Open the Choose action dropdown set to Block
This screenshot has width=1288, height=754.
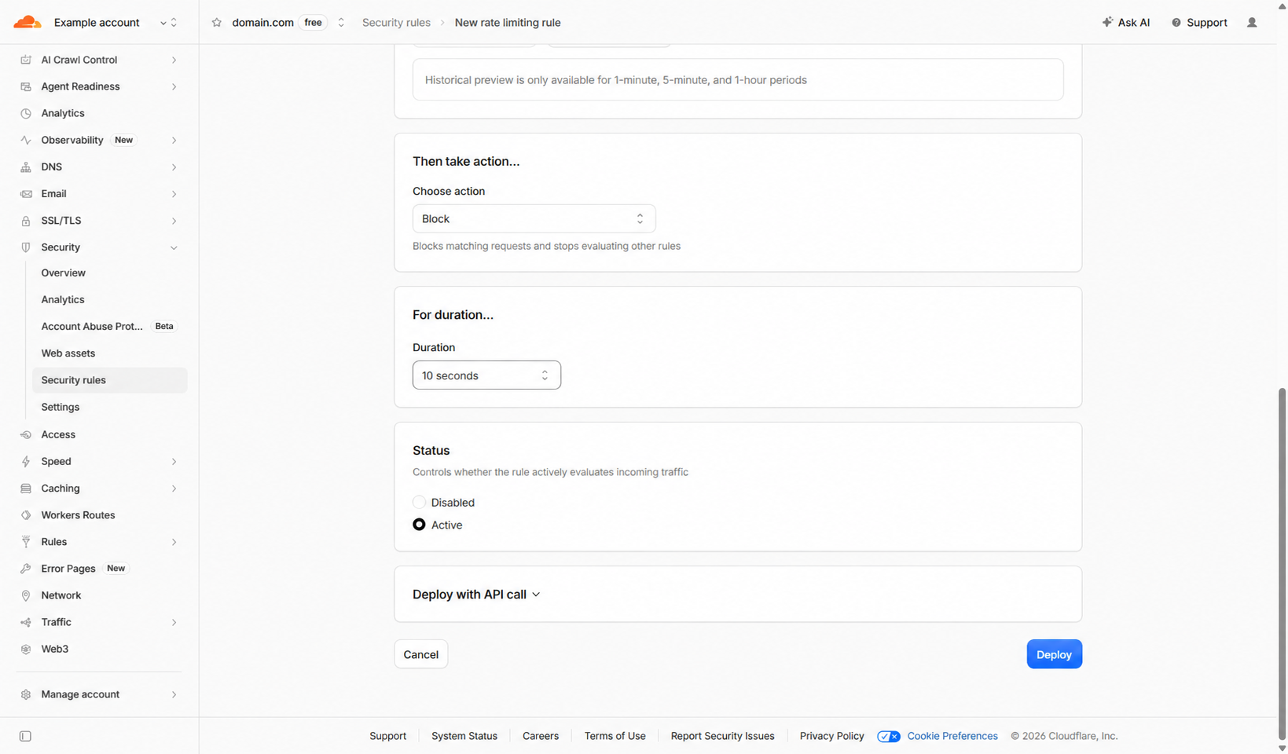tap(534, 219)
